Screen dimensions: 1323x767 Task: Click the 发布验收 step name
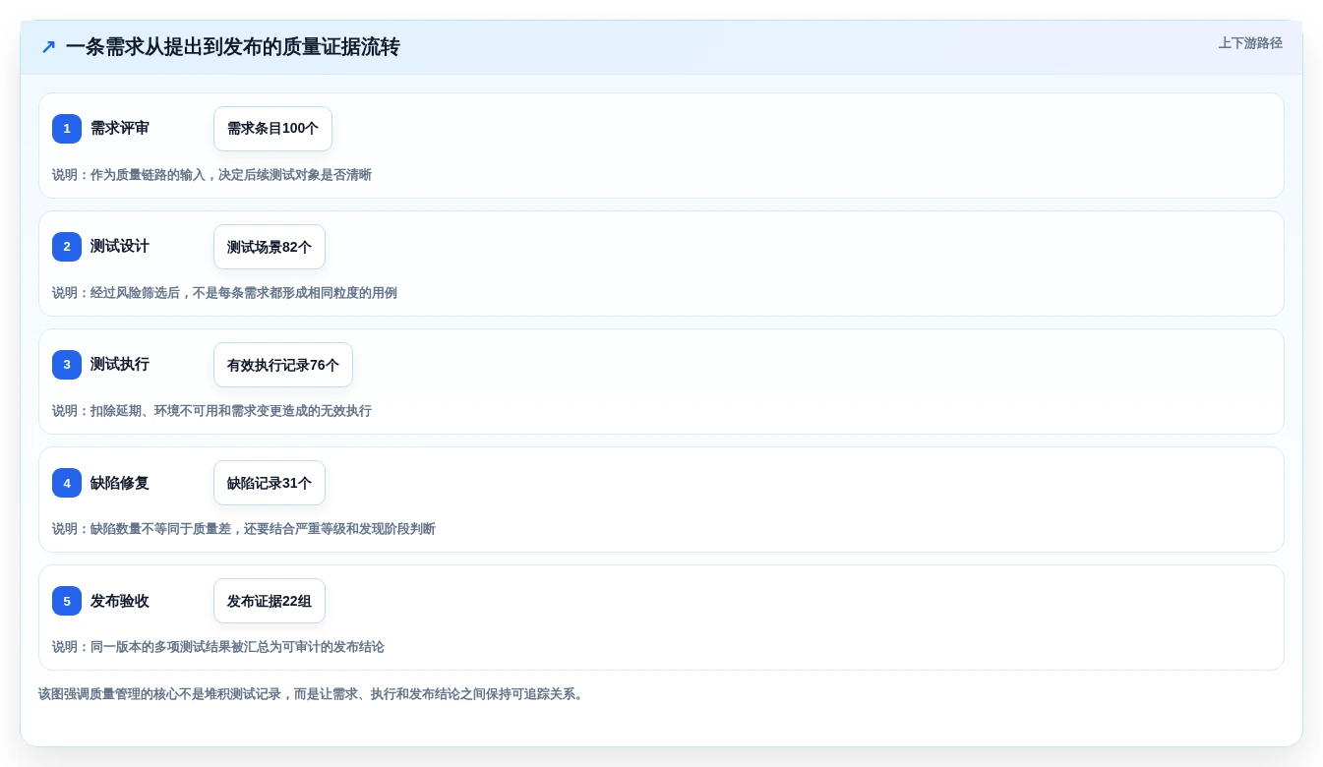(x=120, y=601)
